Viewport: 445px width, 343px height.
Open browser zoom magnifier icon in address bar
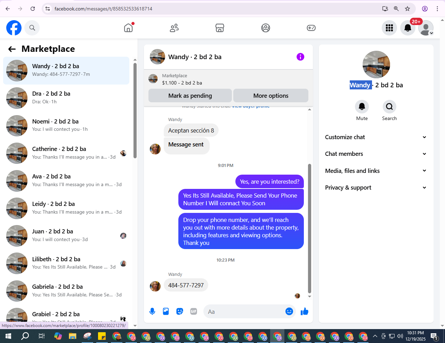[x=396, y=9]
